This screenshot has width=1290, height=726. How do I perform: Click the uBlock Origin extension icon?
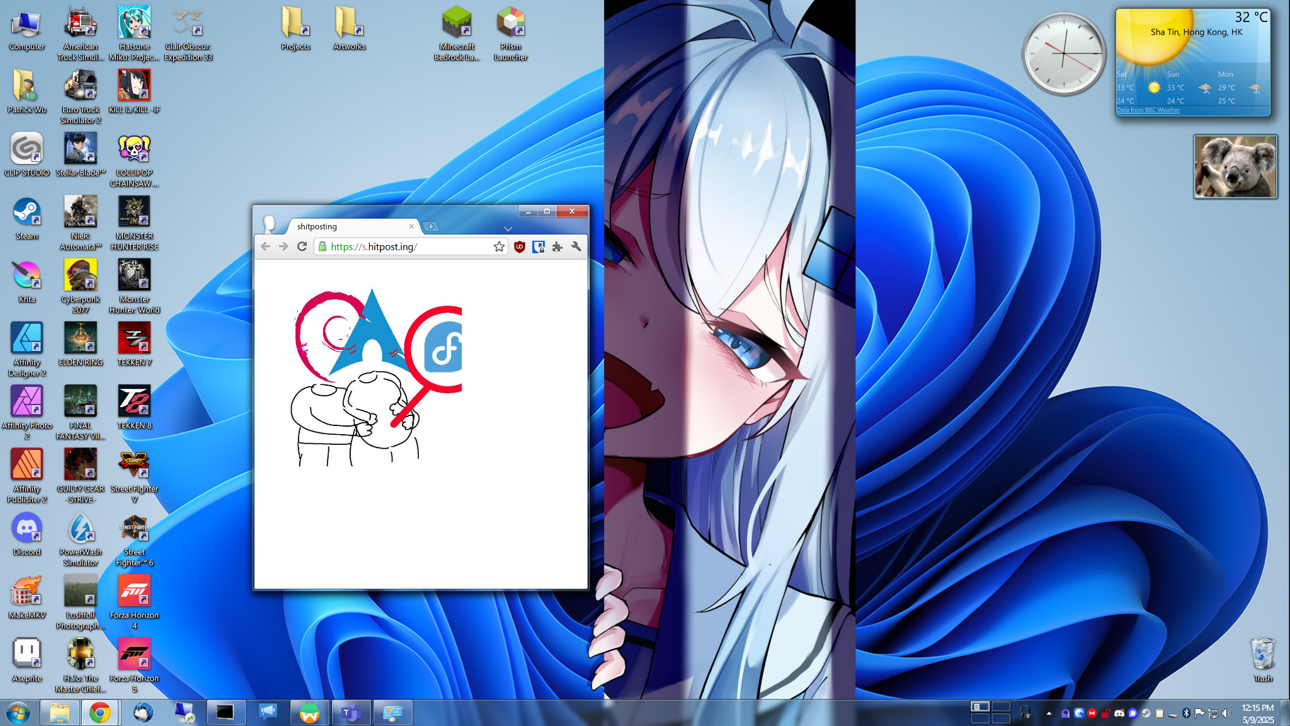[520, 247]
